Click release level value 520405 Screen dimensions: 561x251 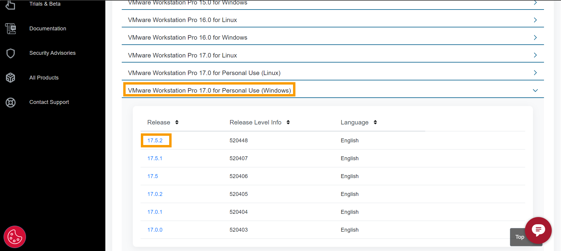[x=239, y=194]
